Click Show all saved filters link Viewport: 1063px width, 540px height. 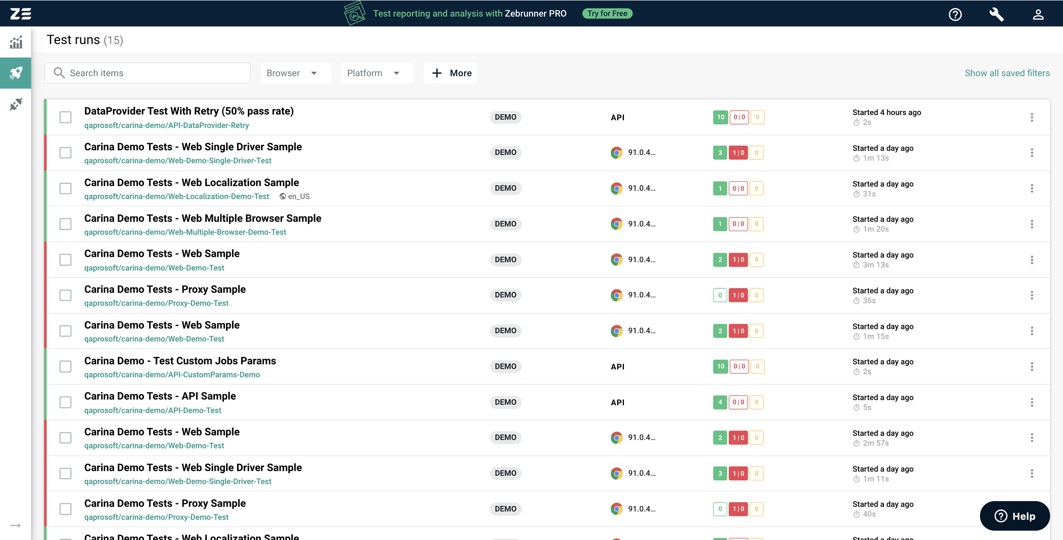(x=1007, y=73)
